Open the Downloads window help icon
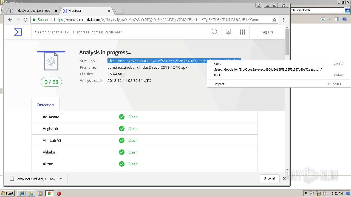The image size is (351, 197). pos(345,19)
